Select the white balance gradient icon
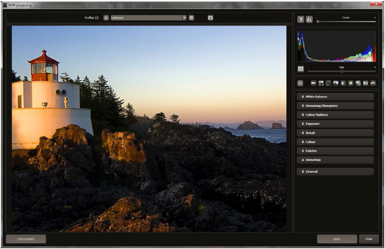 (x=314, y=83)
